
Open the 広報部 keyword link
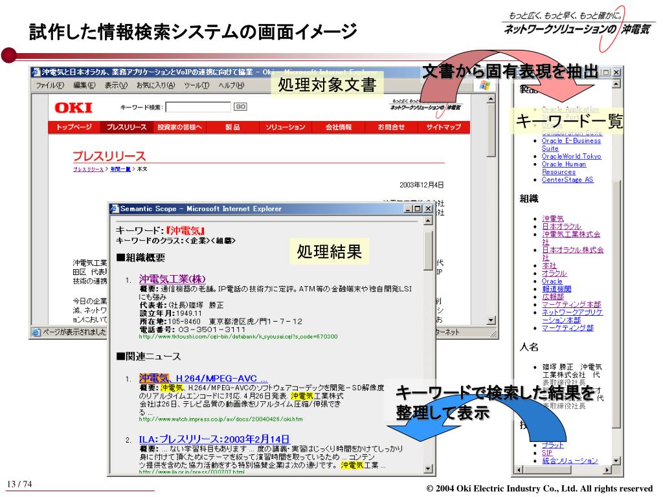pos(553,296)
